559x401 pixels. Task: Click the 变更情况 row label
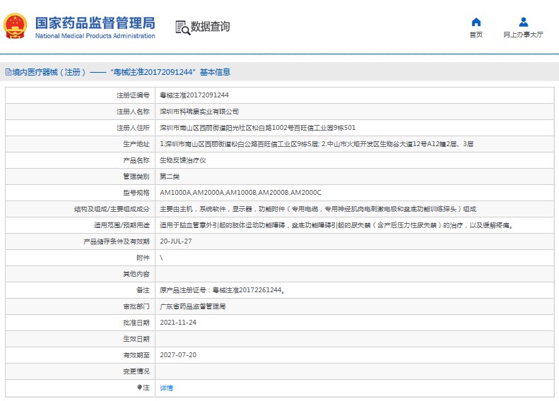136,371
